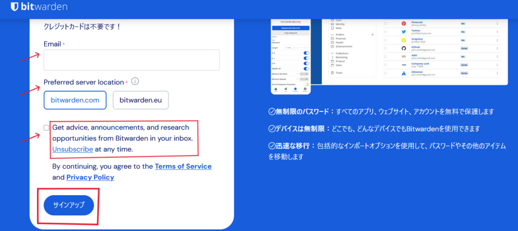Image resolution: width=518 pixels, height=231 pixels.
Task: Open the options menu for Github row
Action: pyautogui.click(x=497, y=49)
